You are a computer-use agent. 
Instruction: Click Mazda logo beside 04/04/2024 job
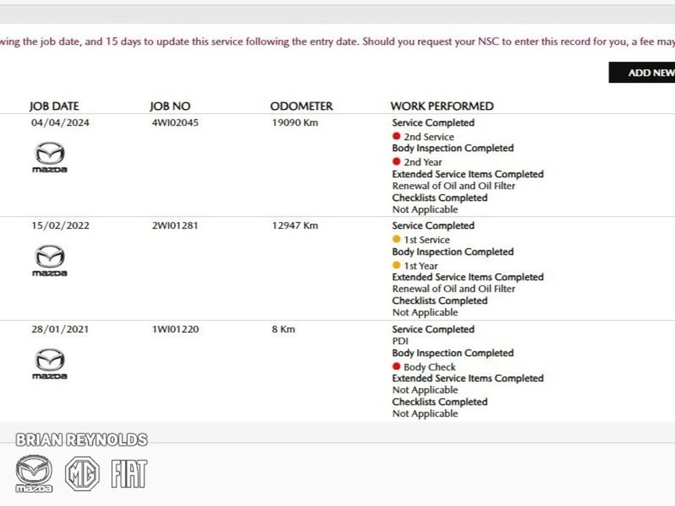49,157
